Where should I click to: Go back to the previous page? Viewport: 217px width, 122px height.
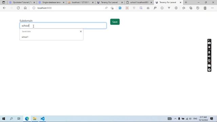tap(4, 8)
